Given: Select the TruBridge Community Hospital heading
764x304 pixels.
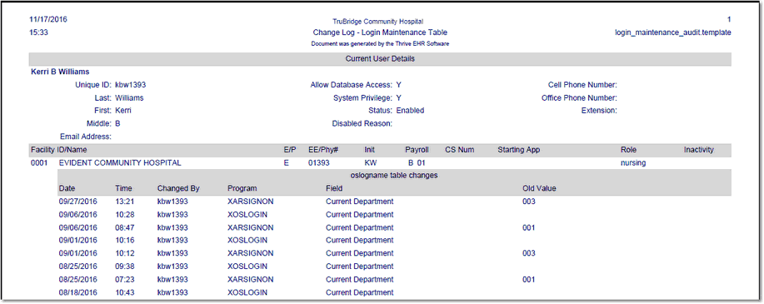Looking at the screenshot, I should [x=377, y=22].
